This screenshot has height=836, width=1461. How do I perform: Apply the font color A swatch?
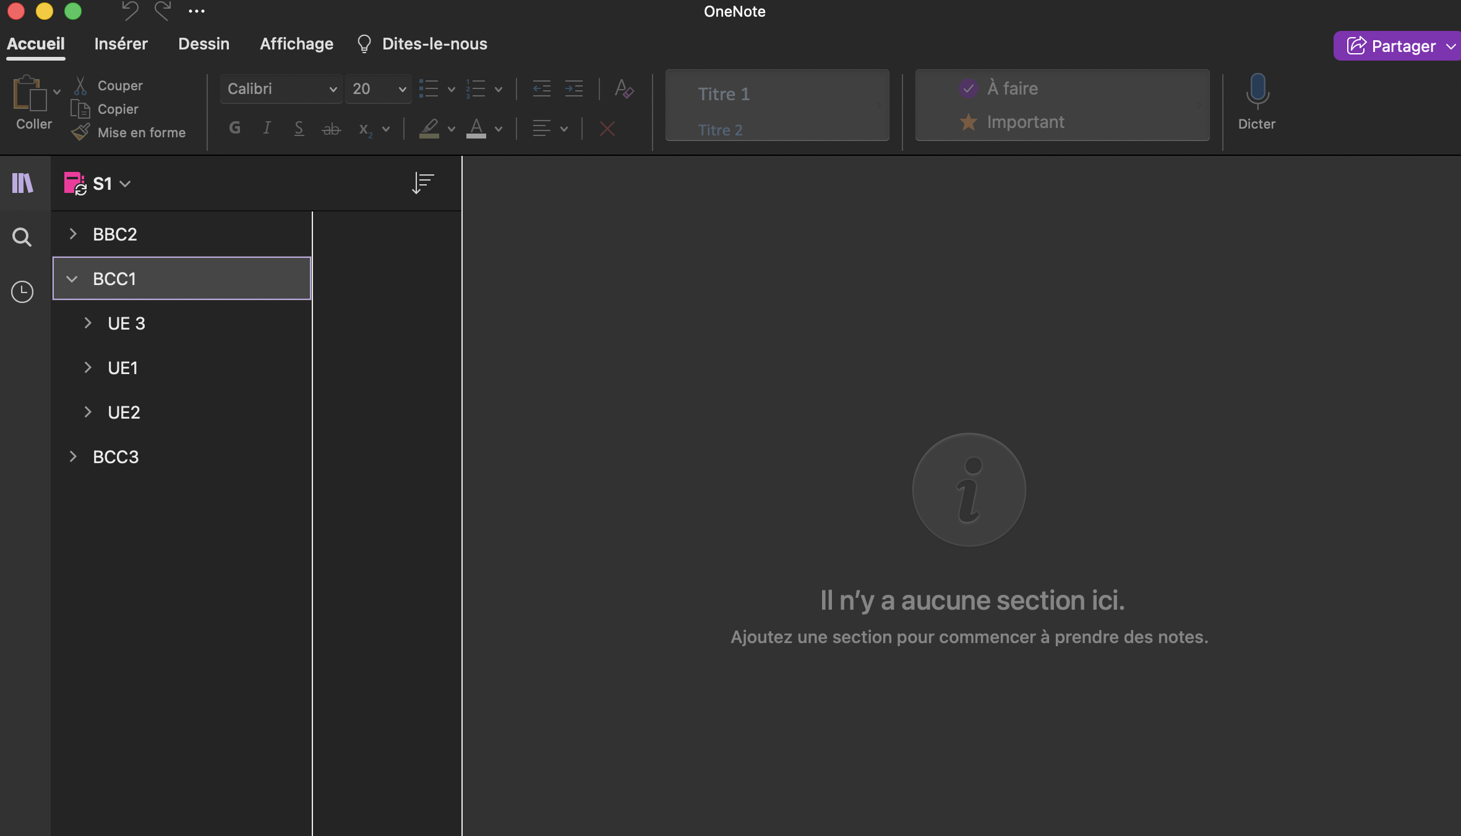tap(476, 129)
